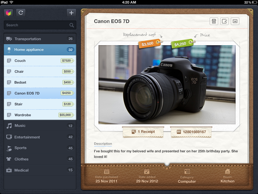Focus the Search input field
The width and height of the screenshot is (258, 194).
pos(40,25)
